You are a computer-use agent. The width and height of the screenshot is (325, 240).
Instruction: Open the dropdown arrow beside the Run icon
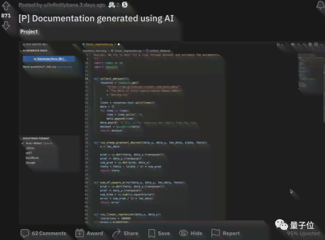pyautogui.click(x=282, y=45)
